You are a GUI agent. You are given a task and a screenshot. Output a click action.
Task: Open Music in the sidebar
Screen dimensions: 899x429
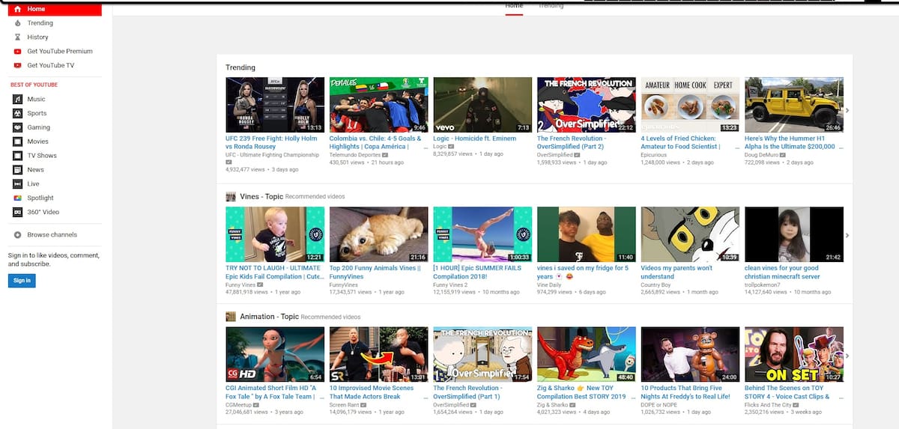click(37, 100)
